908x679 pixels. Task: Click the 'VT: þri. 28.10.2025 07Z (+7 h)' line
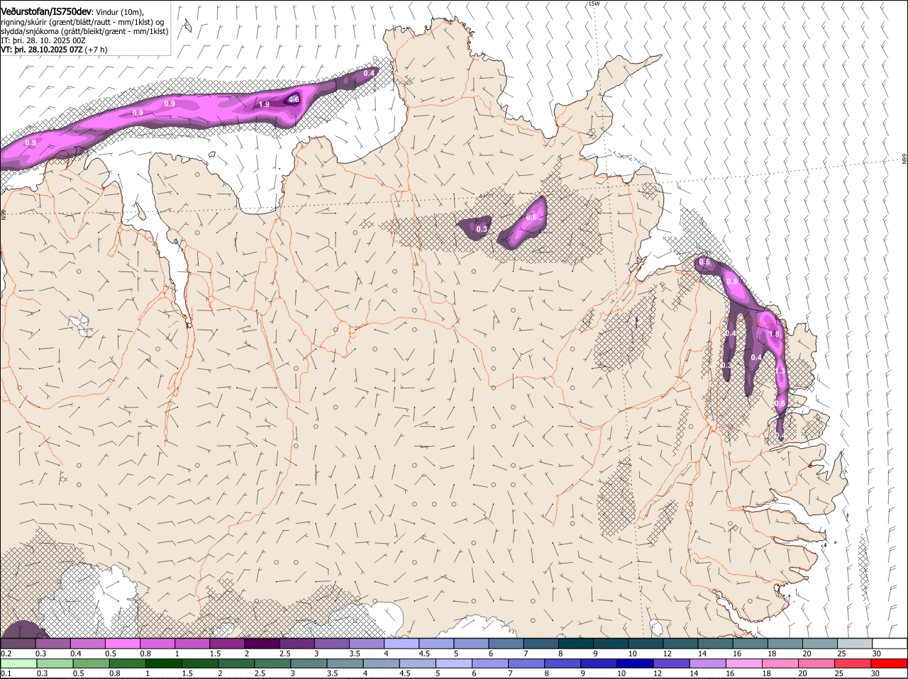pos(55,50)
